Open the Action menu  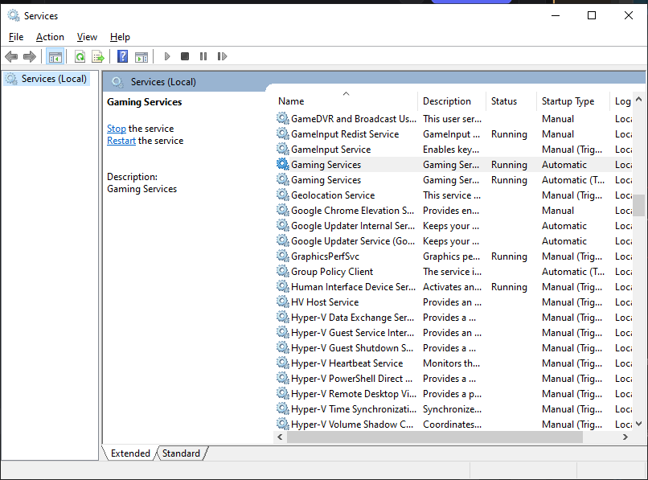point(50,37)
